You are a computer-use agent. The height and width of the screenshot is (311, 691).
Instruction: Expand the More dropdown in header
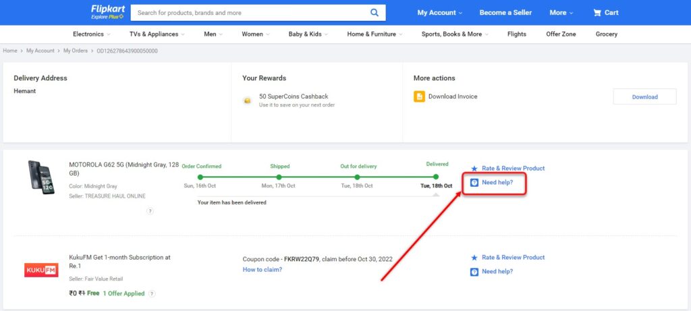tap(561, 13)
